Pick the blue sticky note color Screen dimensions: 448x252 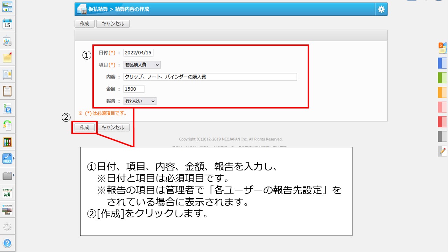[x=442, y=63]
